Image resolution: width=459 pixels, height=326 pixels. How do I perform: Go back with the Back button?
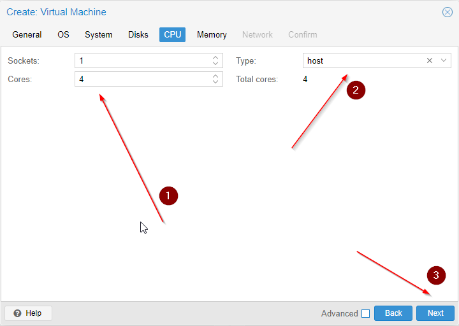(393, 313)
